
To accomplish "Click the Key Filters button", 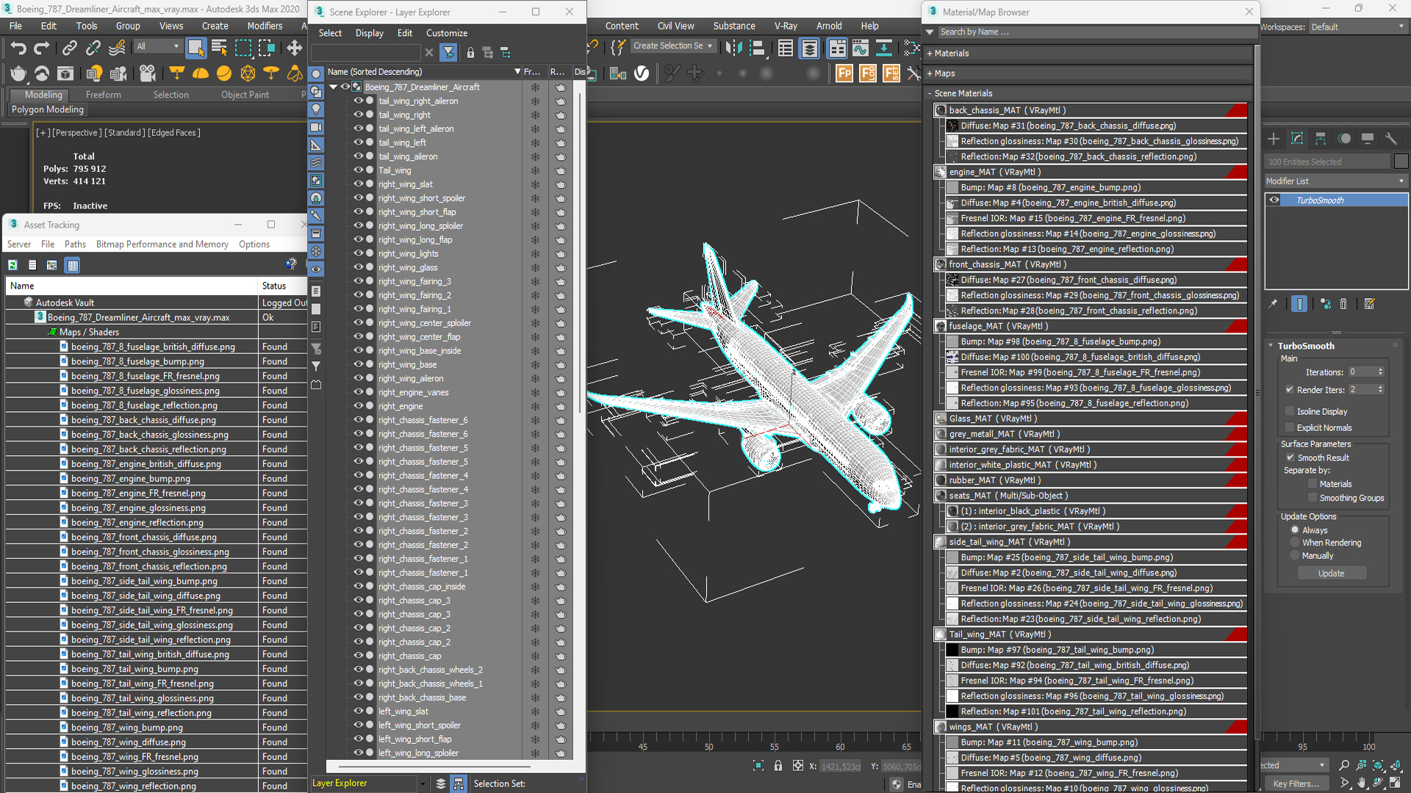I will point(1296,783).
